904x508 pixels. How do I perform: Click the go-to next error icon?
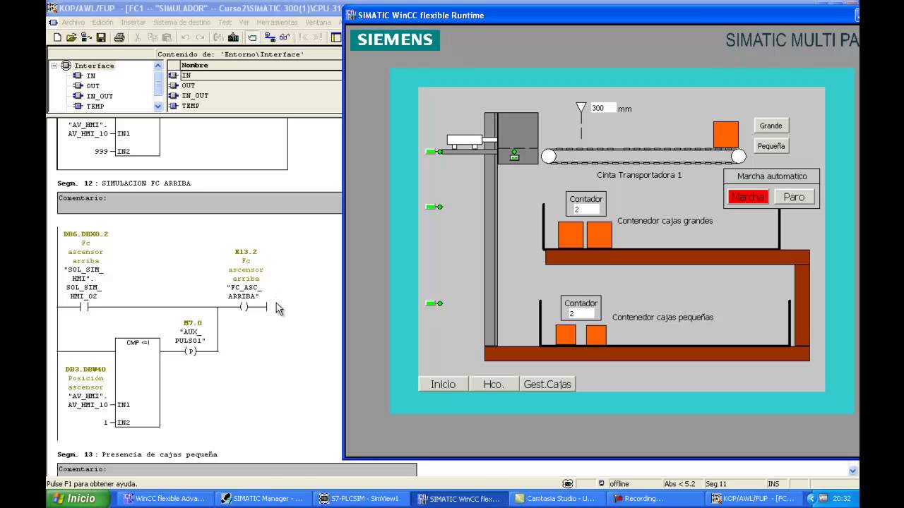tap(318, 37)
